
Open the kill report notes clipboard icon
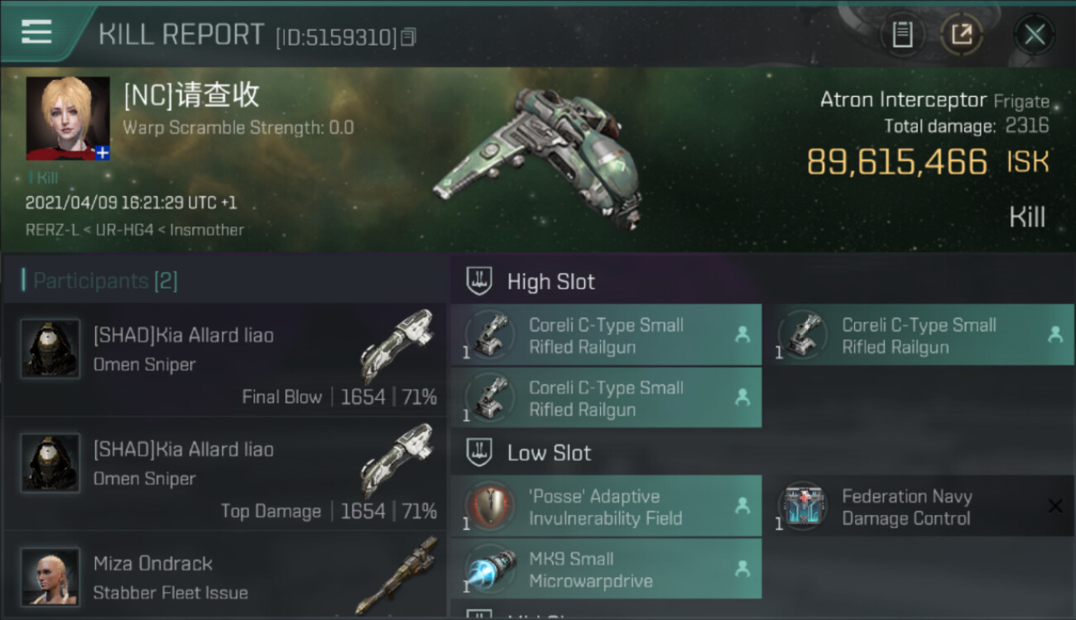click(x=902, y=35)
